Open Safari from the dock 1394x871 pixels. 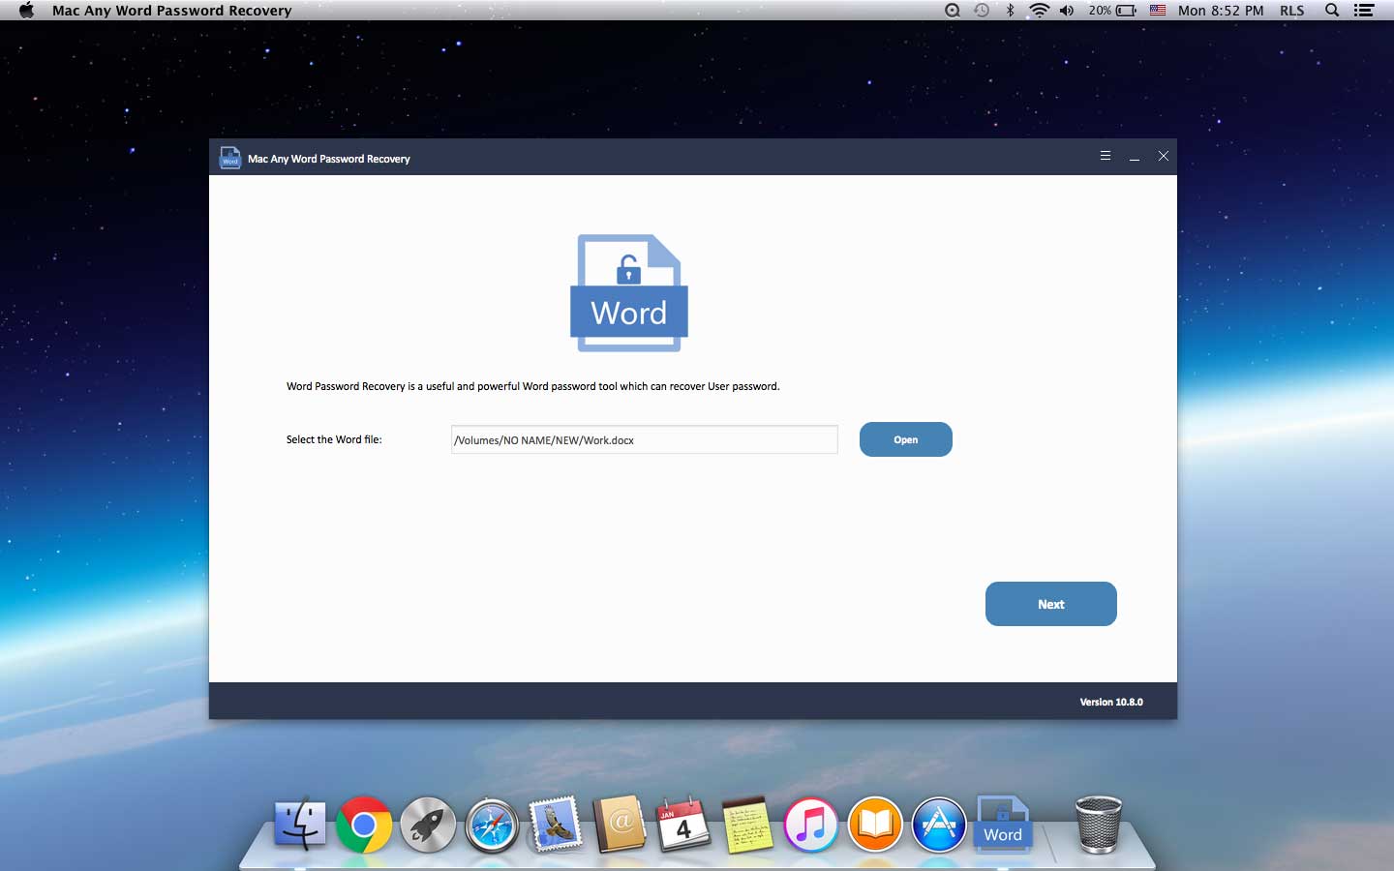[x=492, y=825]
